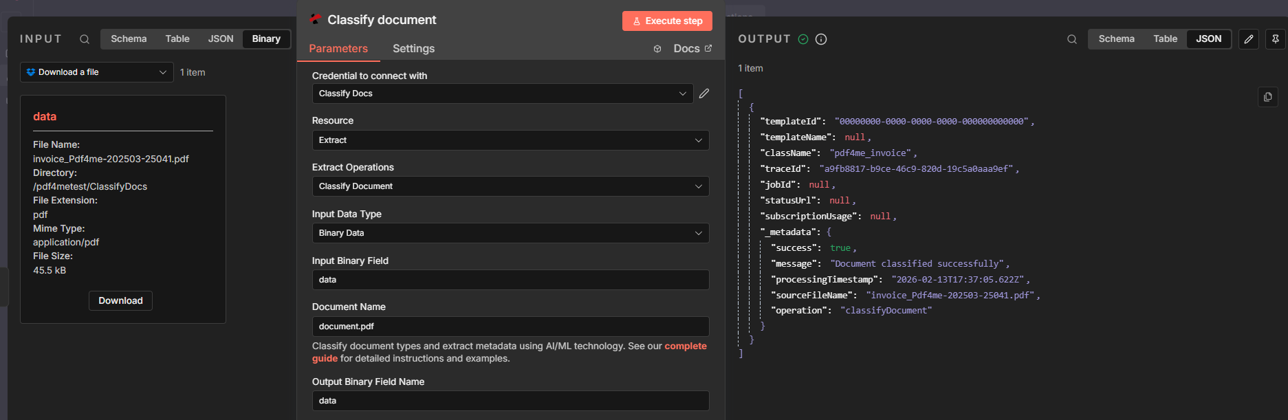Open the Download a file node selector

click(x=96, y=72)
